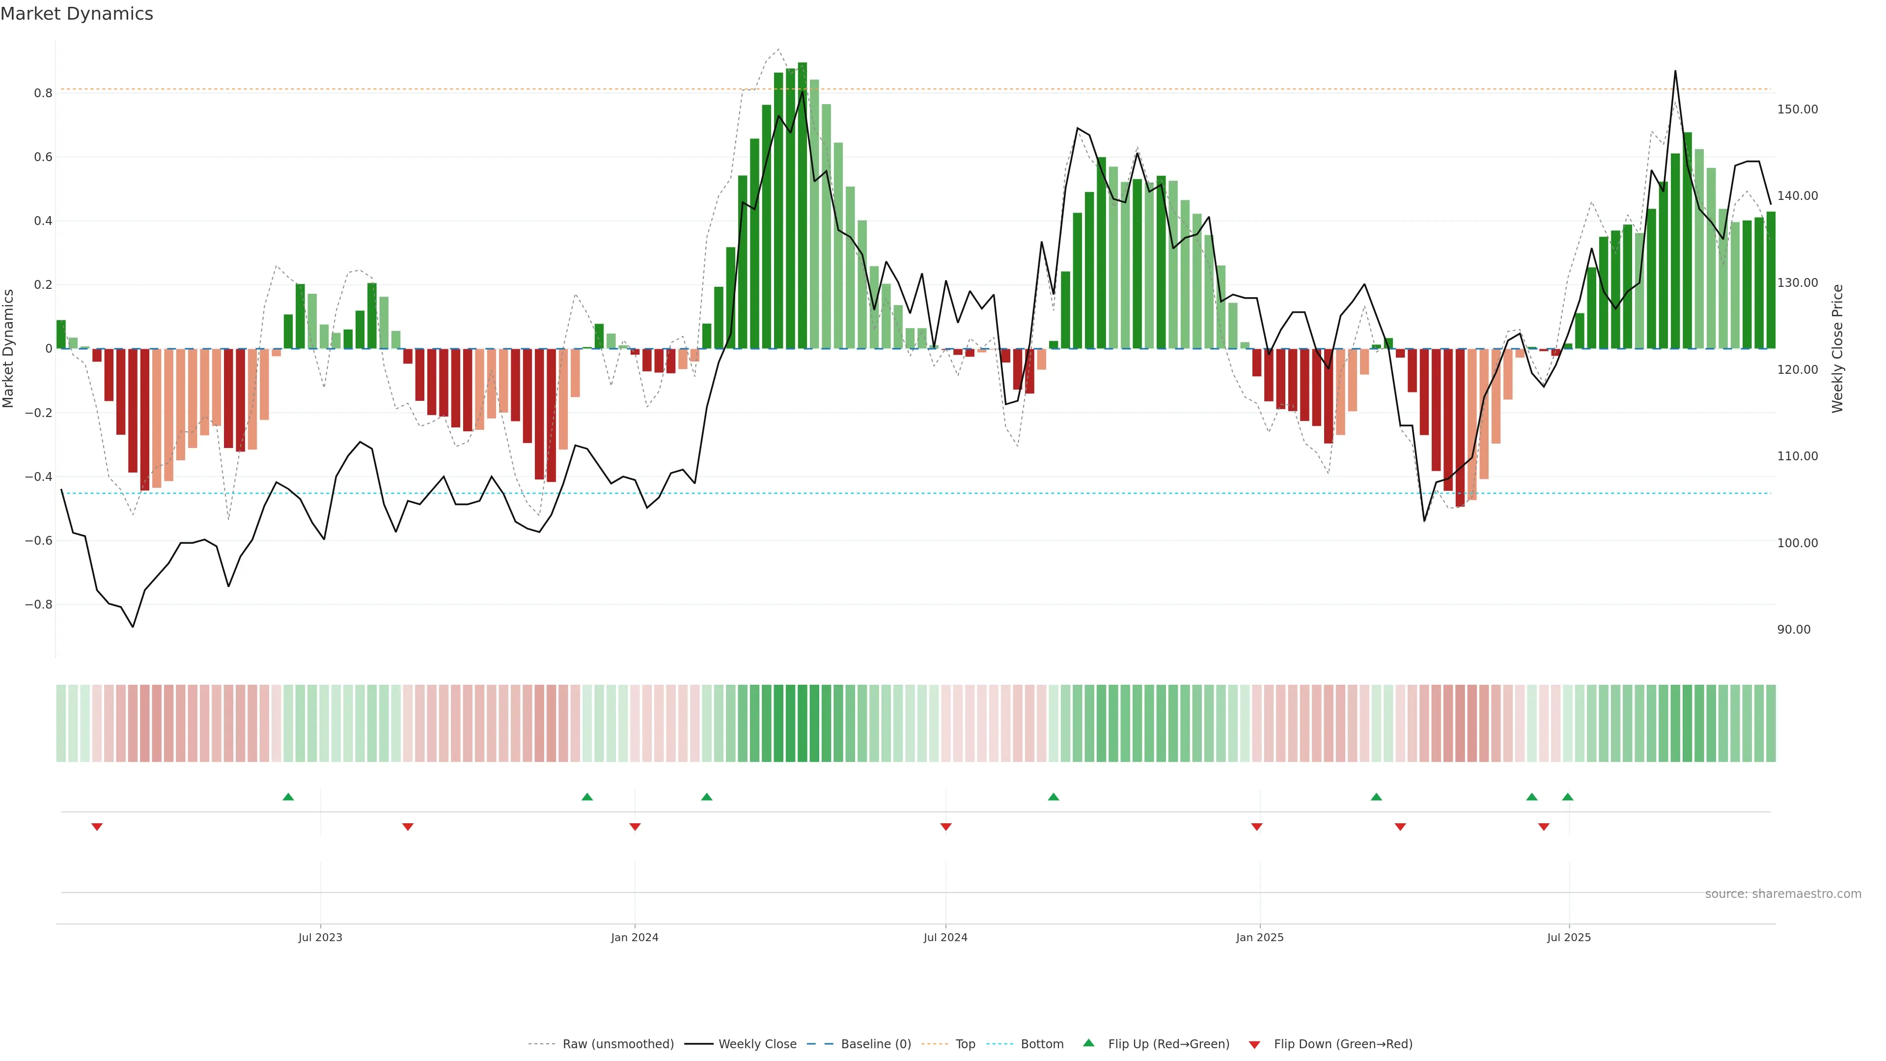Image resolution: width=1886 pixels, height=1061 pixels.
Task: Toggle the Baseline (0) legend entry
Action: pyautogui.click(x=876, y=1044)
